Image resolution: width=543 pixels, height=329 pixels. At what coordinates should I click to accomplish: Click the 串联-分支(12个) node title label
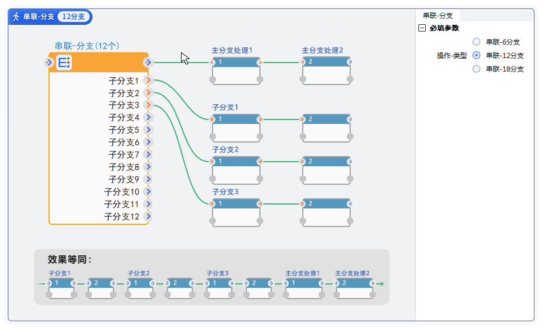[x=86, y=46]
